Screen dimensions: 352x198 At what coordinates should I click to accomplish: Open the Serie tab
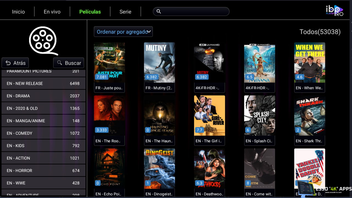tap(125, 12)
